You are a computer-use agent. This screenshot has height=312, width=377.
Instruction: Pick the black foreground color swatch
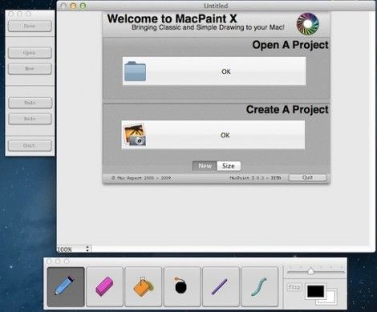pos(315,291)
